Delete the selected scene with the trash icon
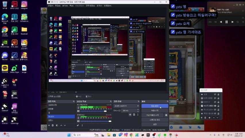 pyautogui.click(x=53, y=125)
